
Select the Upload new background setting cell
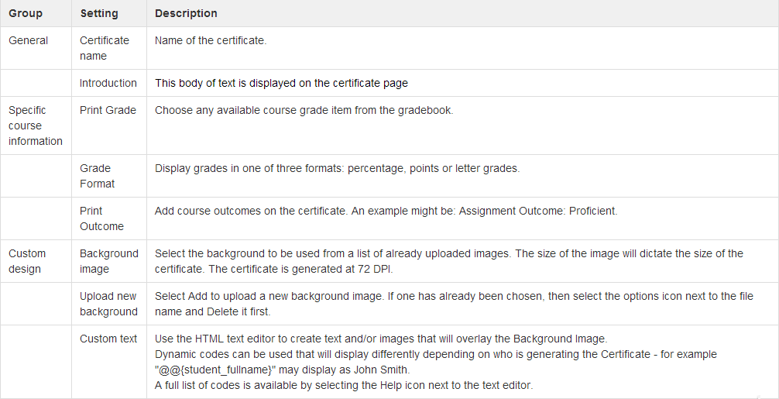[x=108, y=304]
